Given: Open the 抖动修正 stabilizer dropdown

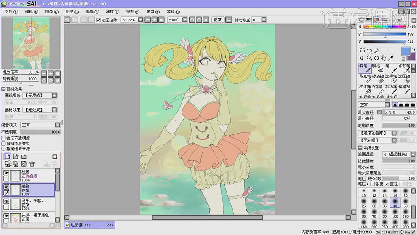Looking at the screenshot, I should pos(264,20).
